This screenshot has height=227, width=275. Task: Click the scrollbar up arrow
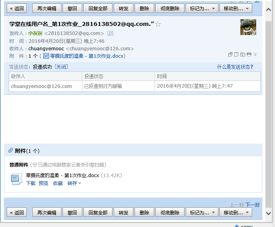(269, 10)
